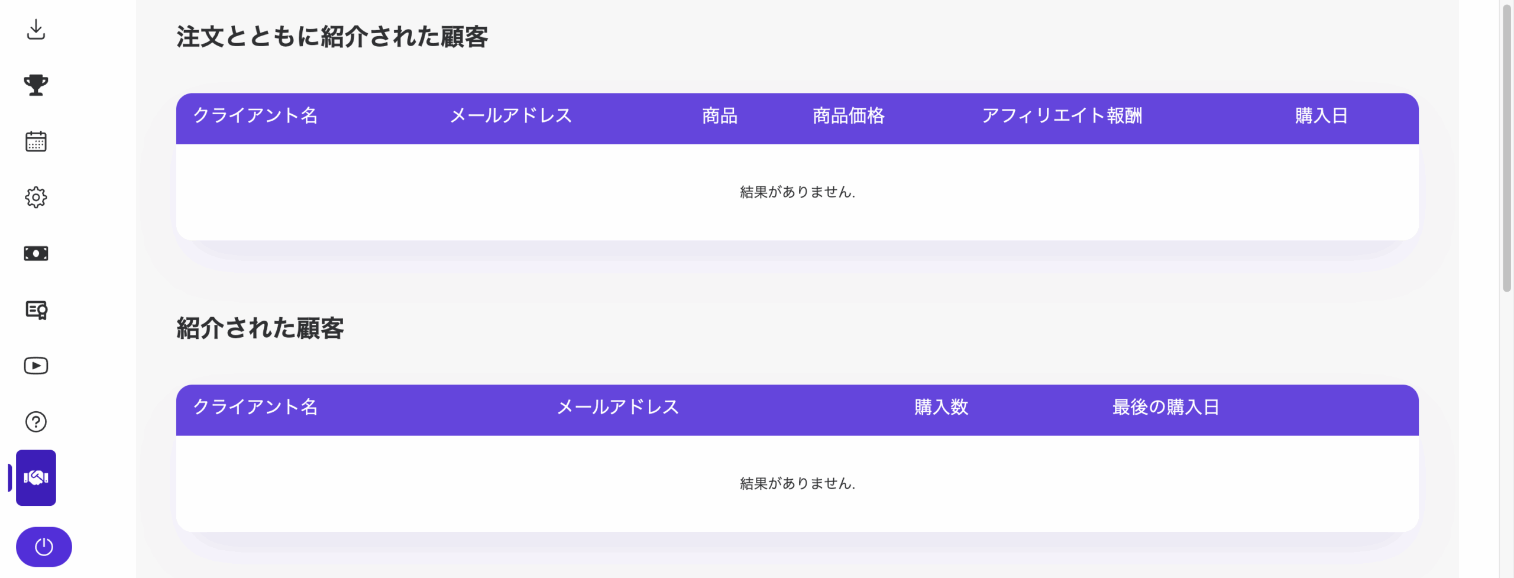The height and width of the screenshot is (578, 1514).
Task: Sort by the 商品価格 column header
Action: pos(848,116)
